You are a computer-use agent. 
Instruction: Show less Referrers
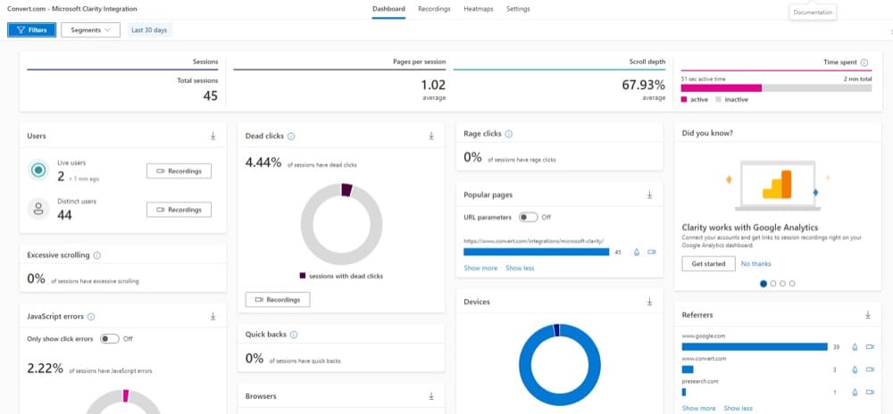[x=739, y=409]
